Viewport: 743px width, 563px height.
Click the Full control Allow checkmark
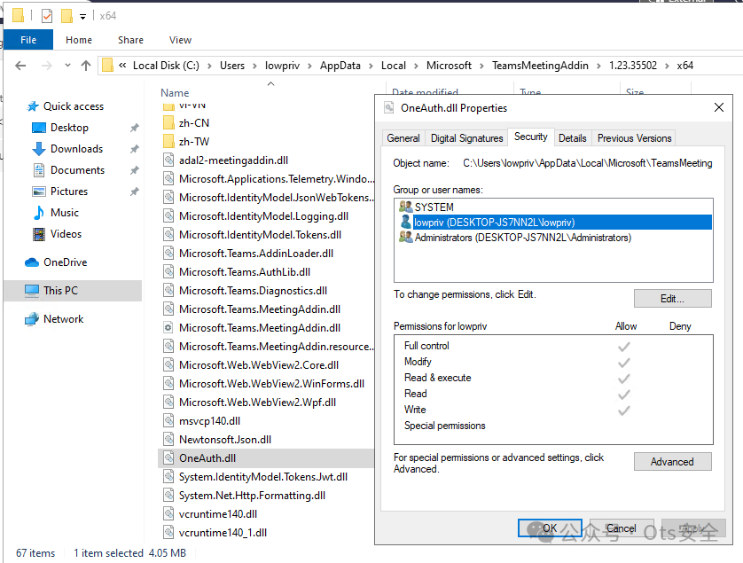coord(624,347)
